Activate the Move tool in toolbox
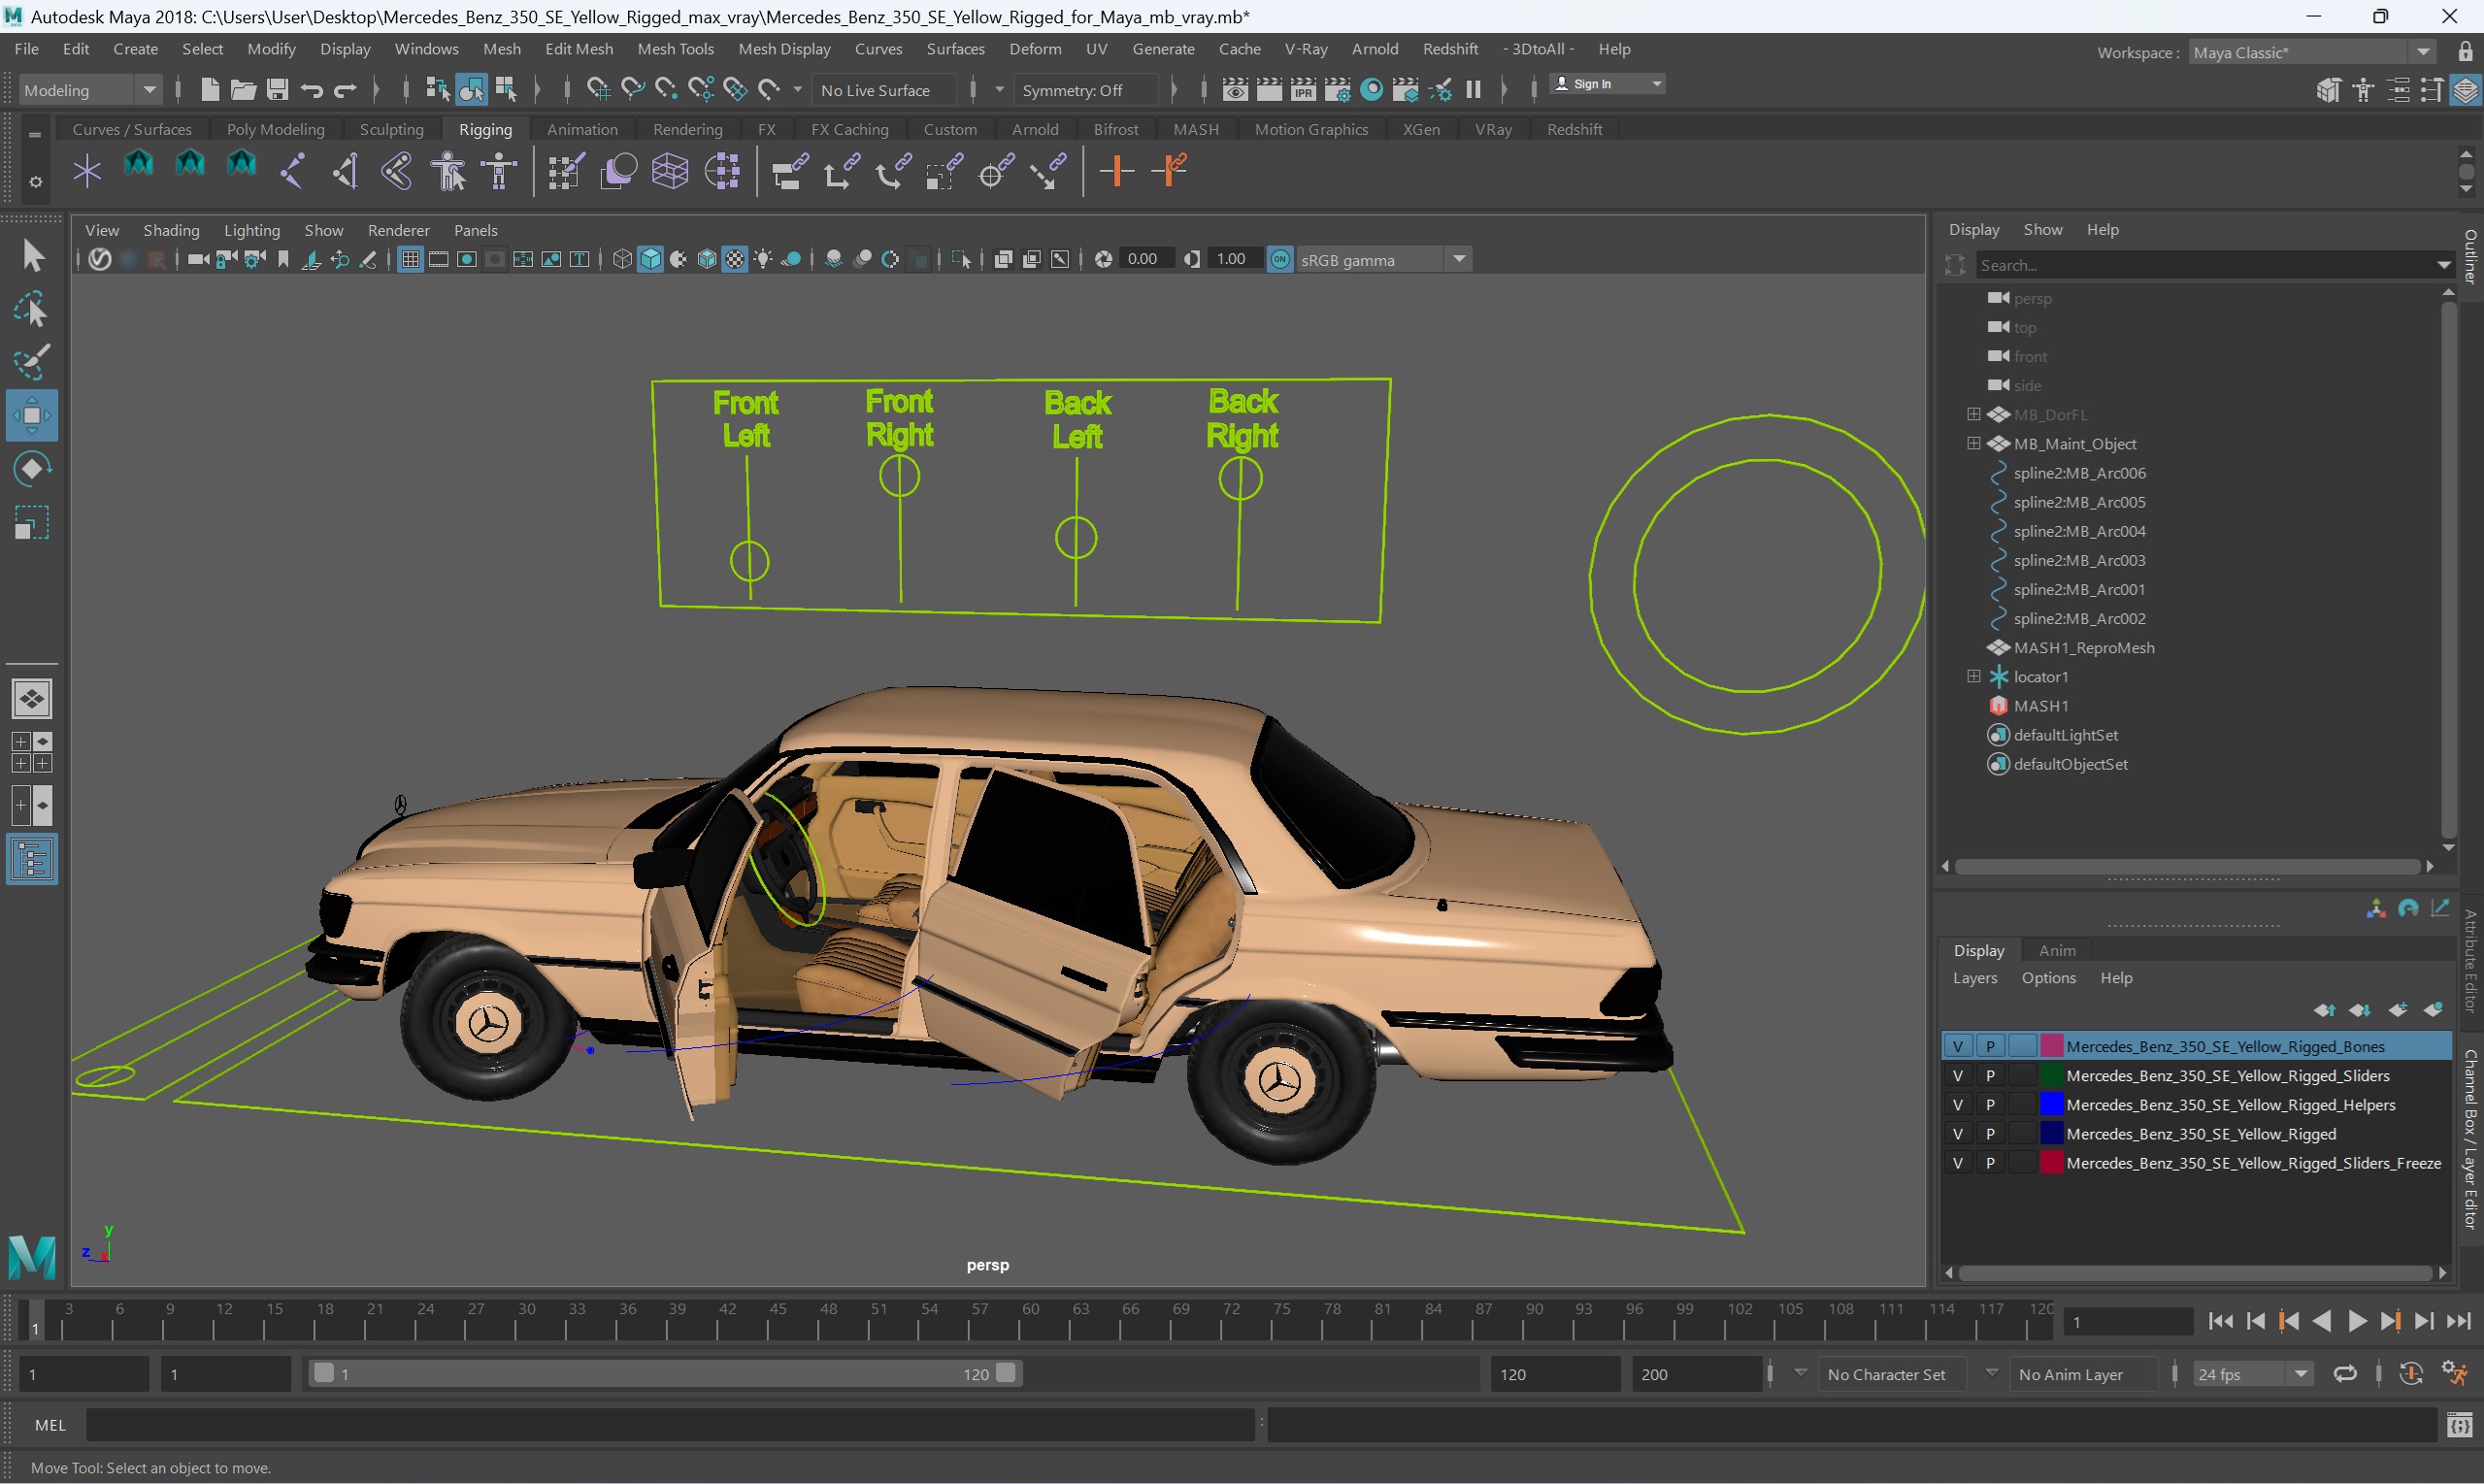Image resolution: width=2484 pixels, height=1484 pixels. pyautogui.click(x=32, y=415)
